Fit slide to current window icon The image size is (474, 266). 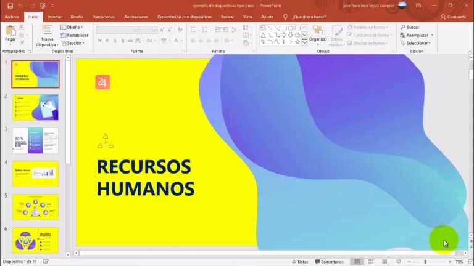click(x=470, y=262)
